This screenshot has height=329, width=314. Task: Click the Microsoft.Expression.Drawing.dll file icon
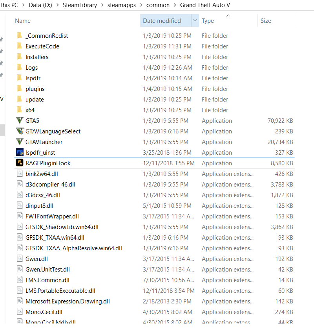click(20, 301)
